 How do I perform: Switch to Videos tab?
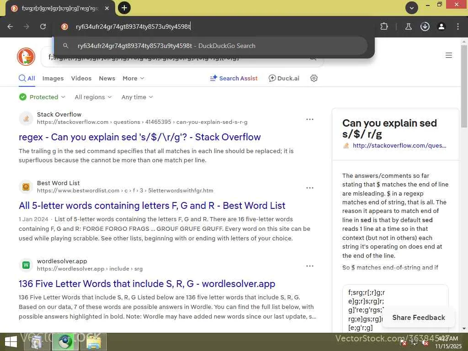pos(81,79)
